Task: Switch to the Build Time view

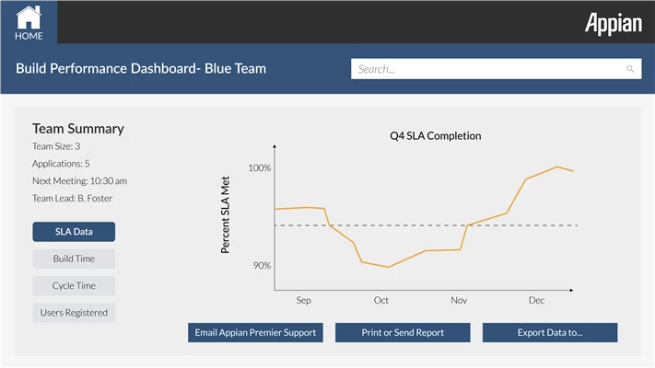Action: click(x=74, y=259)
